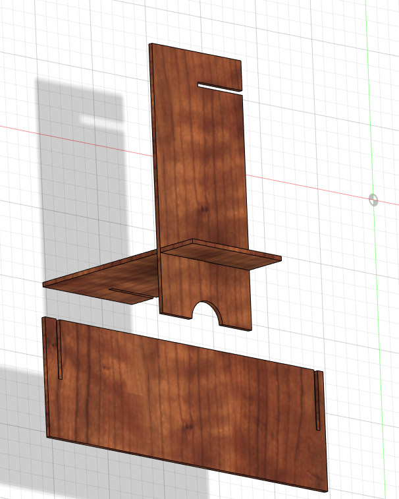399x499 pixels.
Task: Select the tall vertical wood panel face
Action: (x=201, y=165)
